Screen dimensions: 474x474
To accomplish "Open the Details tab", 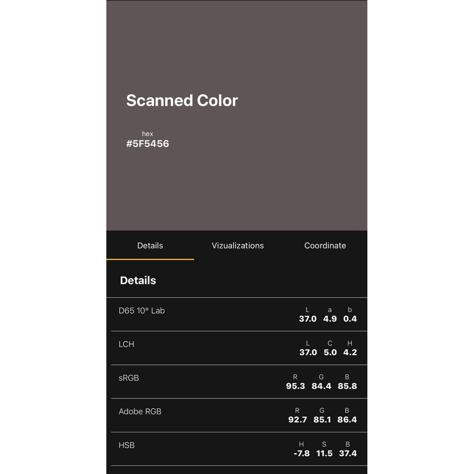I will (150, 245).
